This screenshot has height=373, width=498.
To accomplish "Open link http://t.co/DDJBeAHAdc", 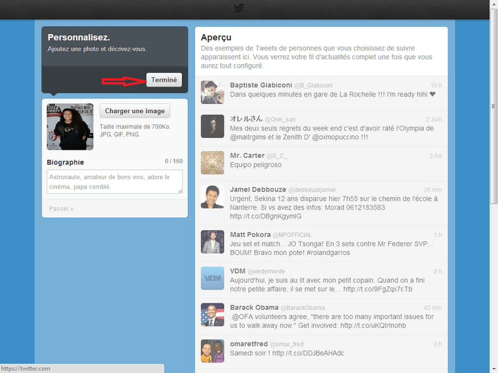I will pyautogui.click(x=308, y=353).
